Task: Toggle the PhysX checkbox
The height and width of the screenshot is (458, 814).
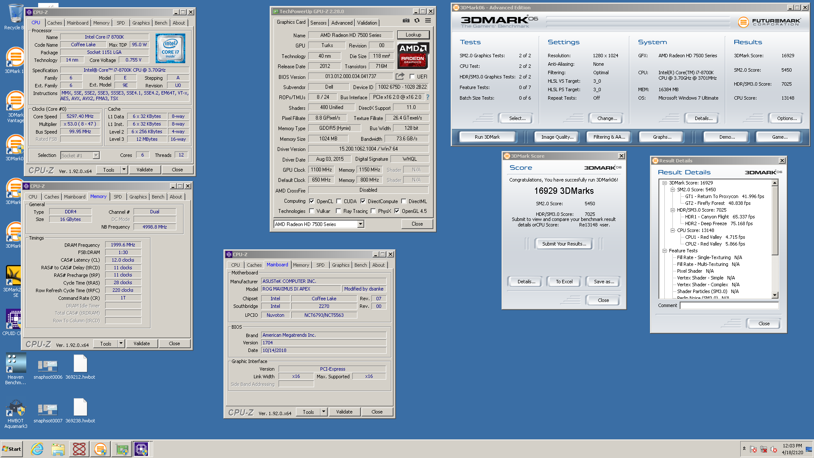Action: tap(374, 211)
